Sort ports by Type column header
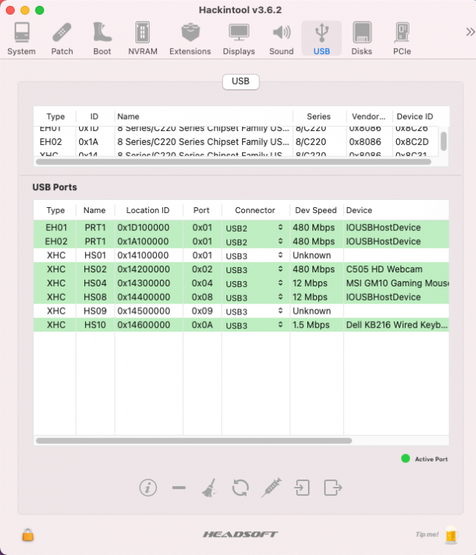Image resolution: width=476 pixels, height=555 pixels. [x=56, y=210]
